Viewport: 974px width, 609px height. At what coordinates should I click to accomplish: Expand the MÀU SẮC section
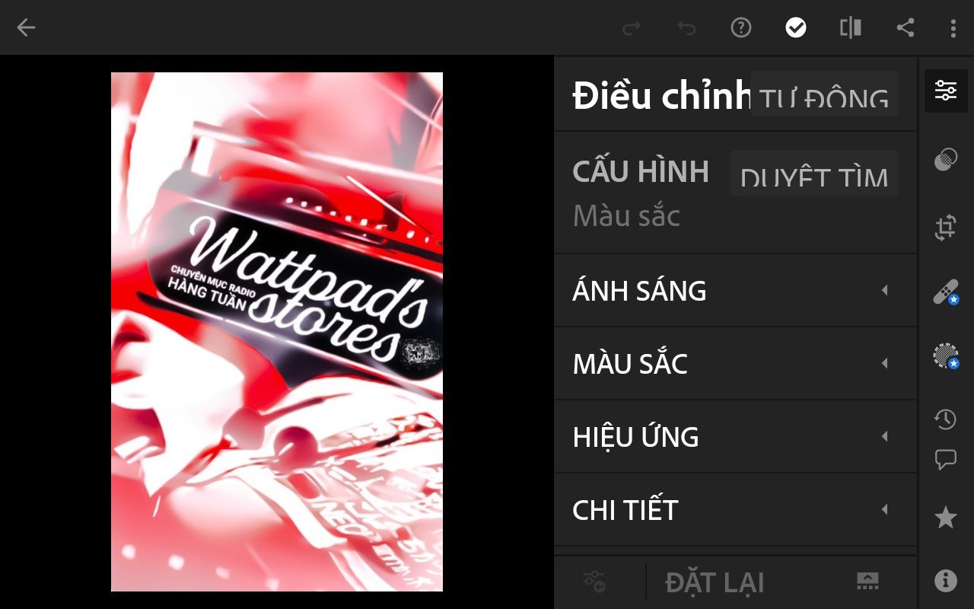(735, 364)
